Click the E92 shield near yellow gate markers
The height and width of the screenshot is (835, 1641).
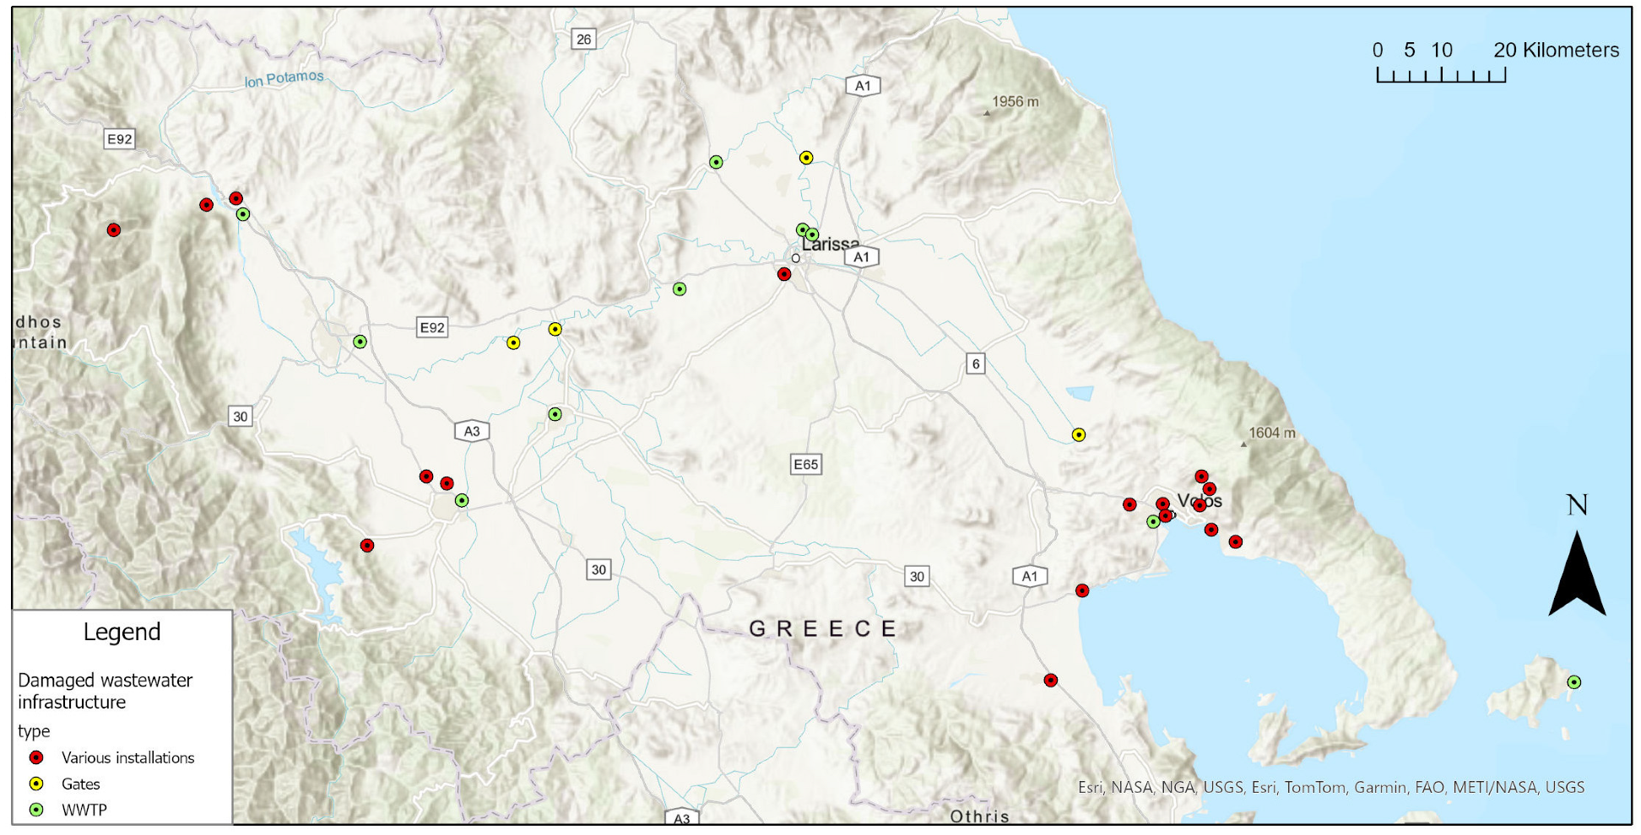[432, 327]
